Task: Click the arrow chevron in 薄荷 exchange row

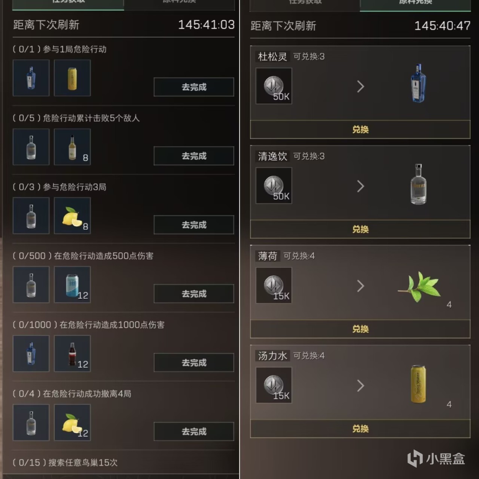Action: [x=360, y=286]
